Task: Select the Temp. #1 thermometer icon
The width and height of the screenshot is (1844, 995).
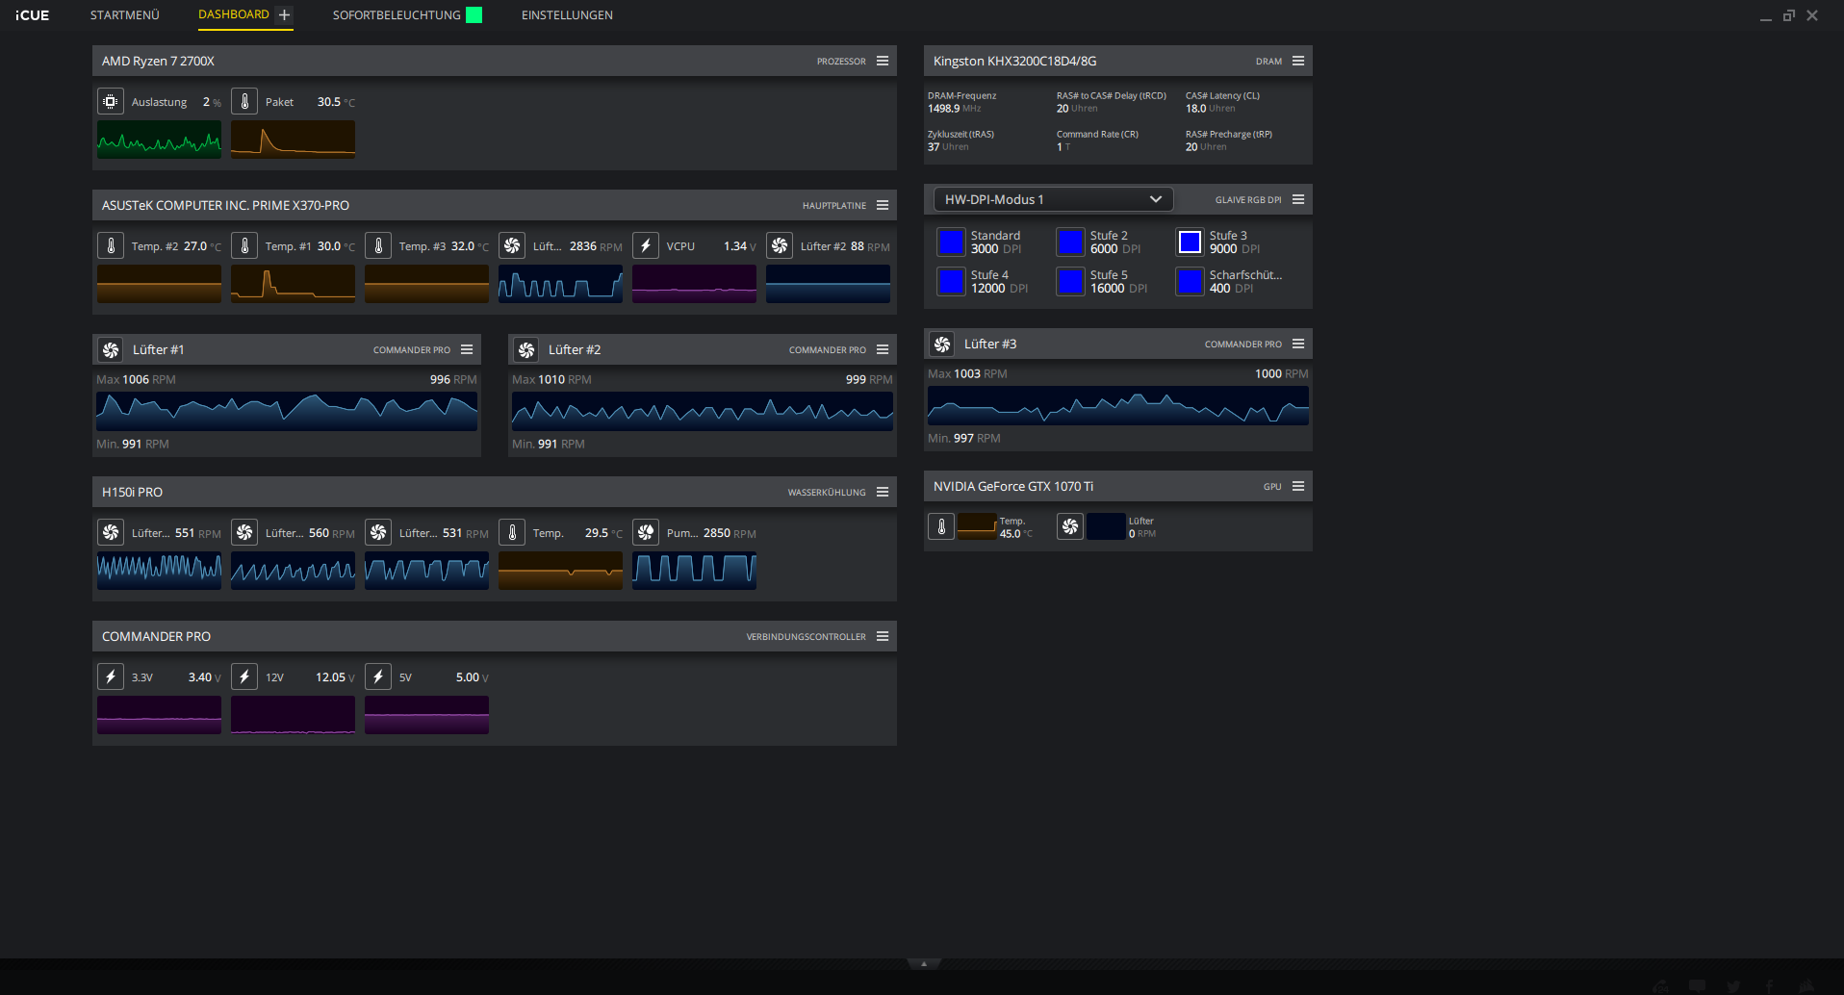Action: coord(244,245)
